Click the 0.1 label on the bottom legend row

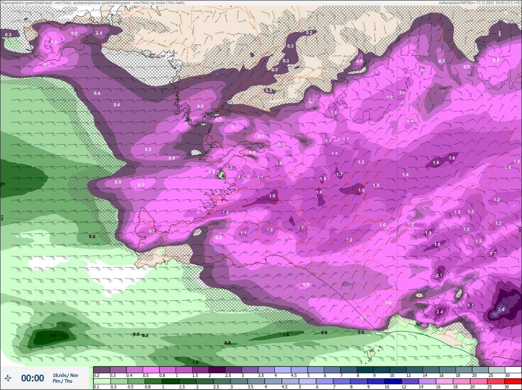pyautogui.click(x=96, y=387)
